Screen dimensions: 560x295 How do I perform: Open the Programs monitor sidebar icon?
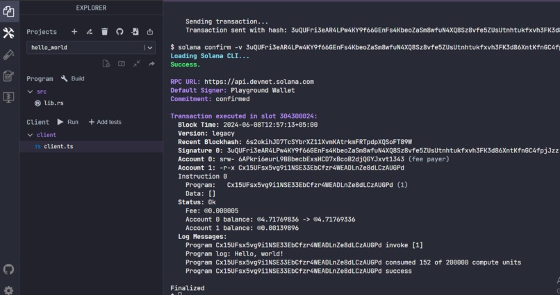(x=8, y=98)
